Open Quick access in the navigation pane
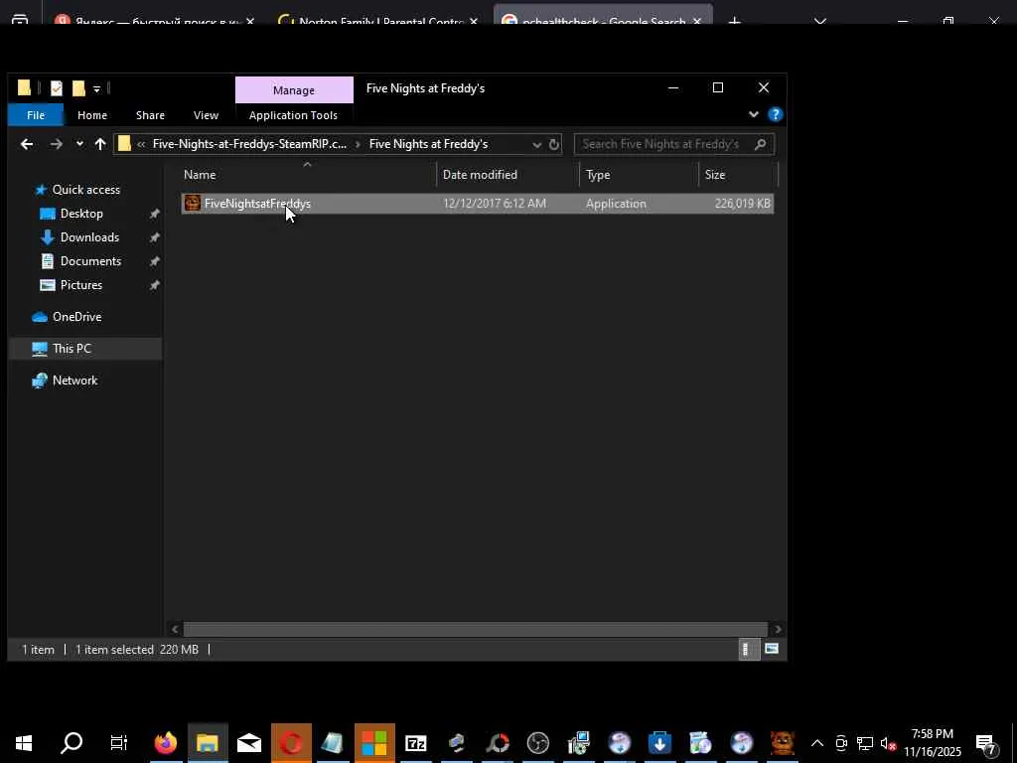 pyautogui.click(x=85, y=190)
